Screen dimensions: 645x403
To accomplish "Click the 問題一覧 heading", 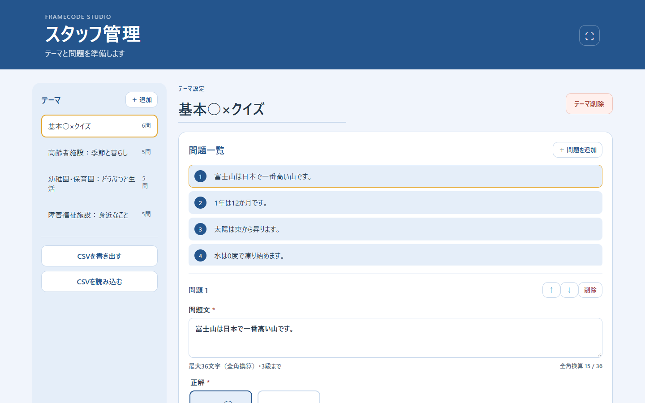I will (206, 150).
